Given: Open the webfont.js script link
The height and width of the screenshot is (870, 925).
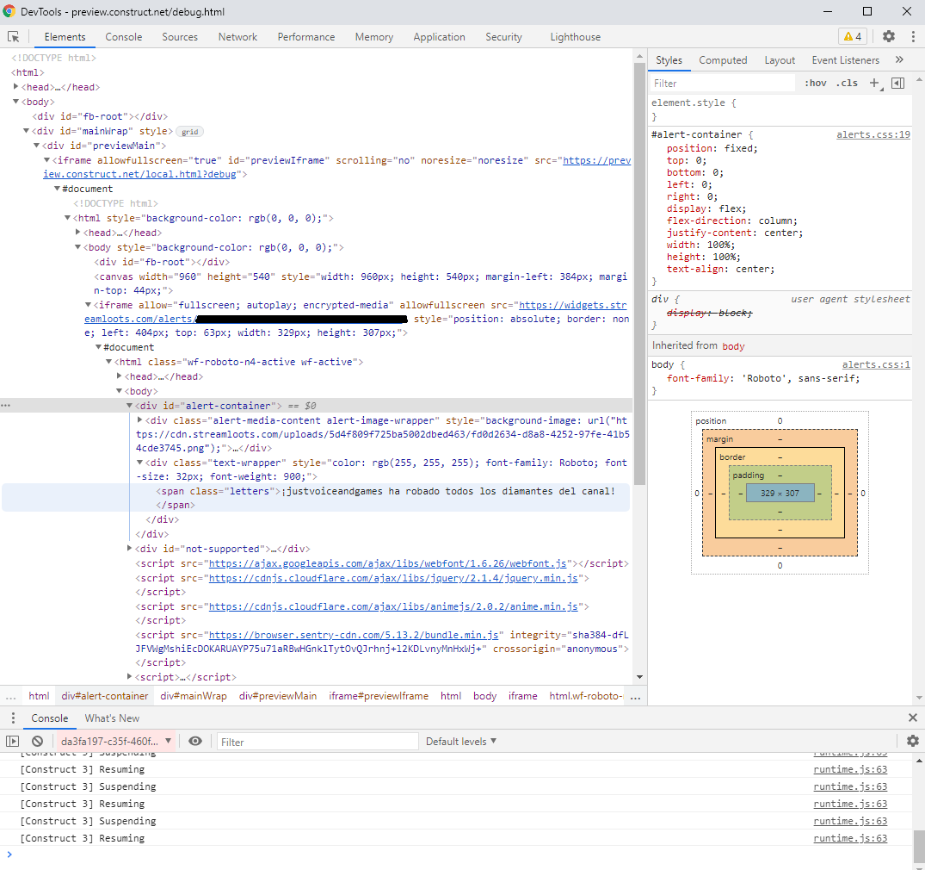Looking at the screenshot, I should [387, 563].
